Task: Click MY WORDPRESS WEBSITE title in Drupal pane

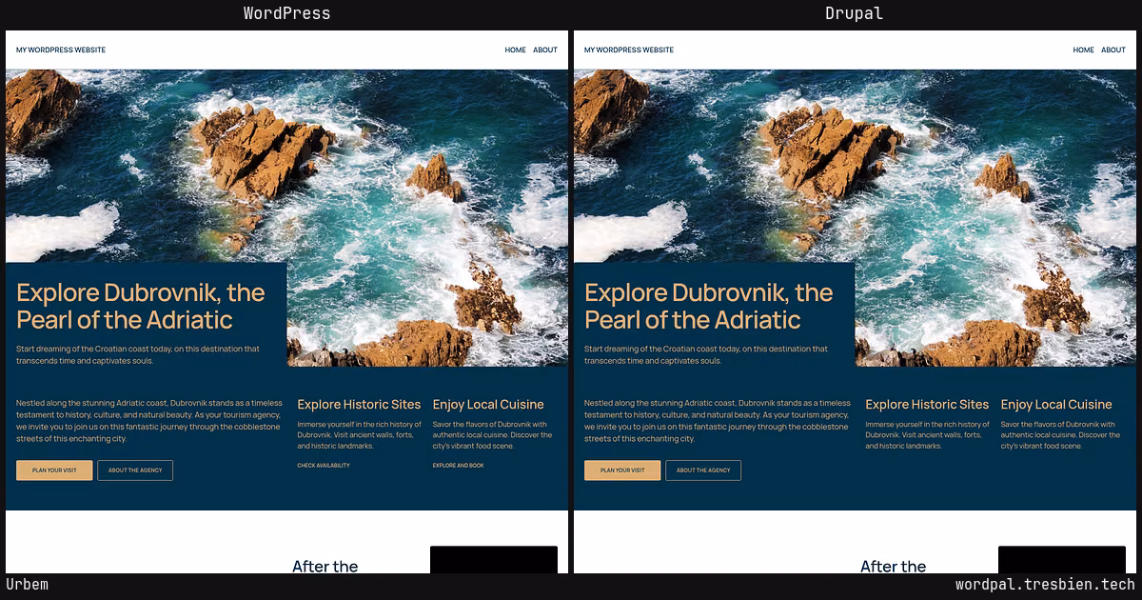Action: 629,50
